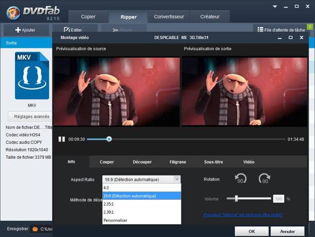Viewport: 315px width, 237px height.
Task: Open the Créateur tab
Action: [x=210, y=16]
